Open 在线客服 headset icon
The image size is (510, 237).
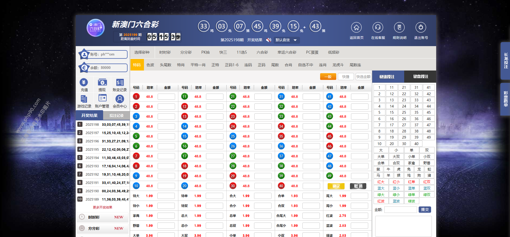(378, 27)
